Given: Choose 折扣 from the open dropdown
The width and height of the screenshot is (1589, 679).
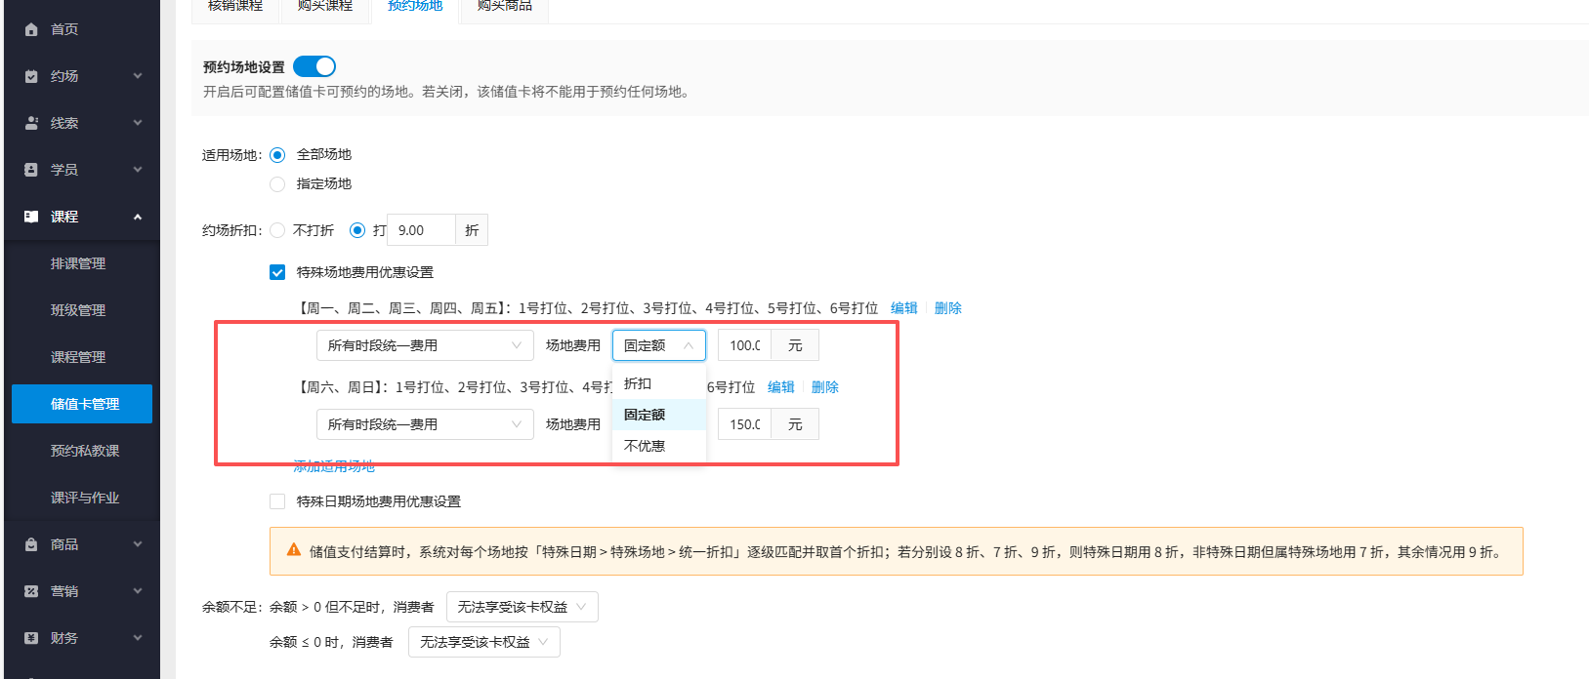Looking at the screenshot, I should click(x=638, y=383).
